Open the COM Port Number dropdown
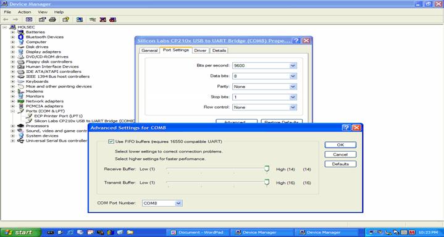 (x=178, y=203)
